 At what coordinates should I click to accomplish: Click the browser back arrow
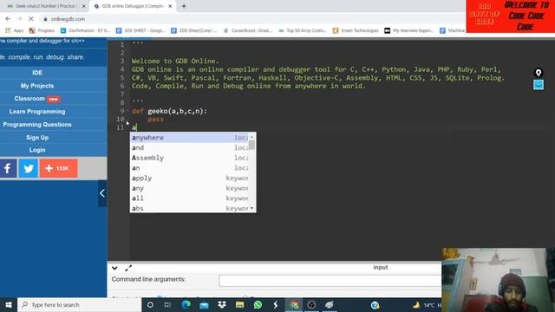[x=8, y=19]
